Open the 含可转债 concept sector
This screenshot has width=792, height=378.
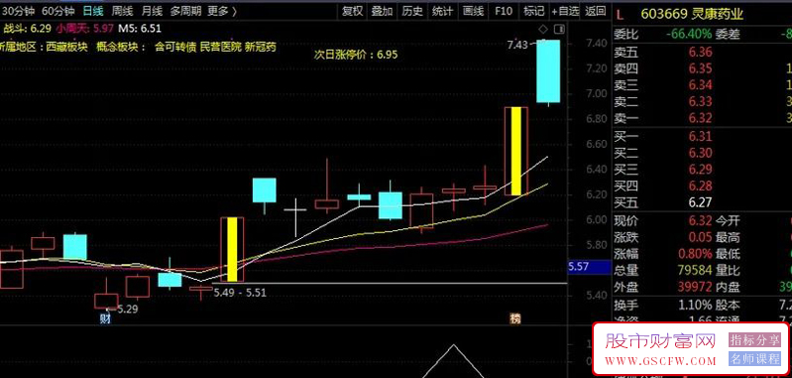(175, 47)
